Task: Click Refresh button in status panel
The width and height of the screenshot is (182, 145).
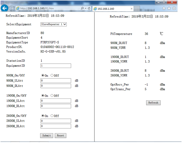Action: point(153,102)
